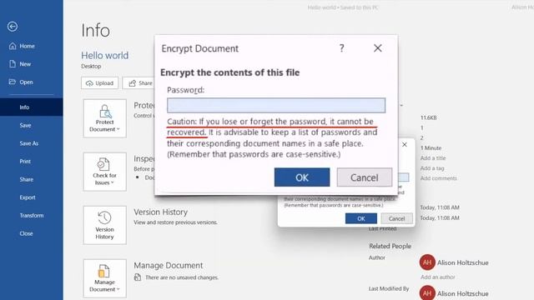Screen dimensions: 534x300
Task: Click the 'There are no unsaved changes' text
Action: tap(182, 277)
